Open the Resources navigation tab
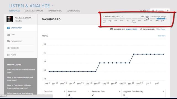 pyautogui.click(x=14, y=11)
